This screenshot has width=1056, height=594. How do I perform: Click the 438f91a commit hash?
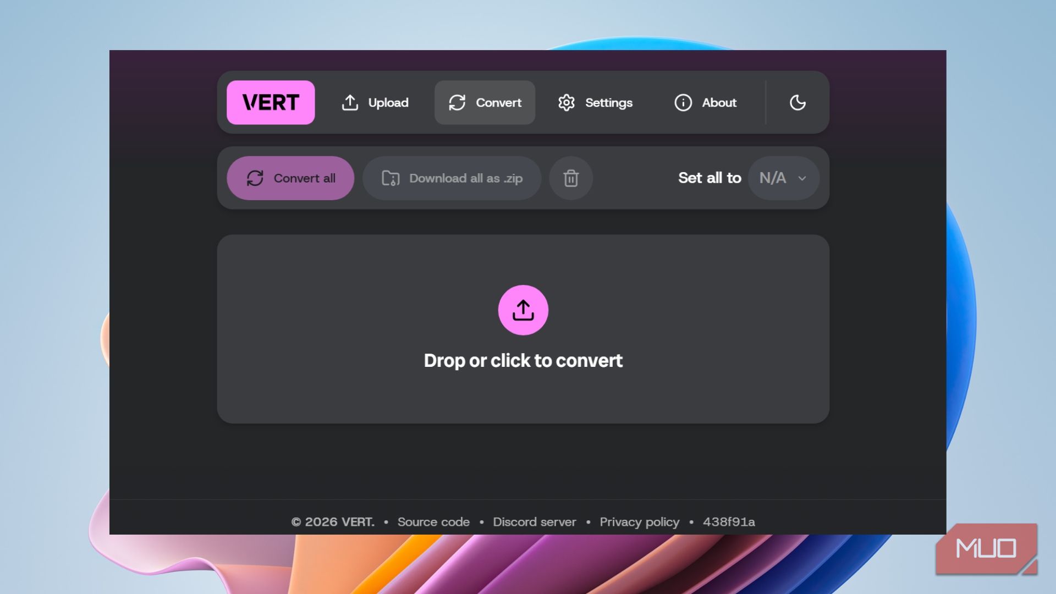tap(729, 522)
